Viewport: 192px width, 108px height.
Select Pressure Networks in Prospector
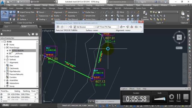click(x=16, y=74)
